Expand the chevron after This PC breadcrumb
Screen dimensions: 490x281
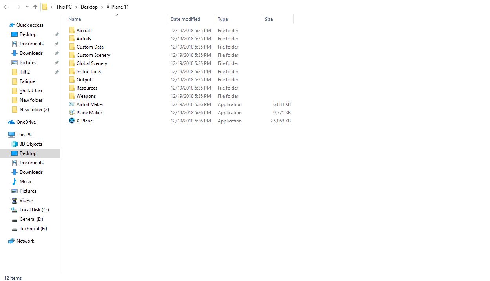click(77, 7)
